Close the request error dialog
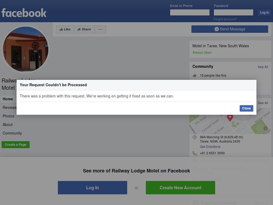This screenshot has width=273, height=205. point(246,108)
